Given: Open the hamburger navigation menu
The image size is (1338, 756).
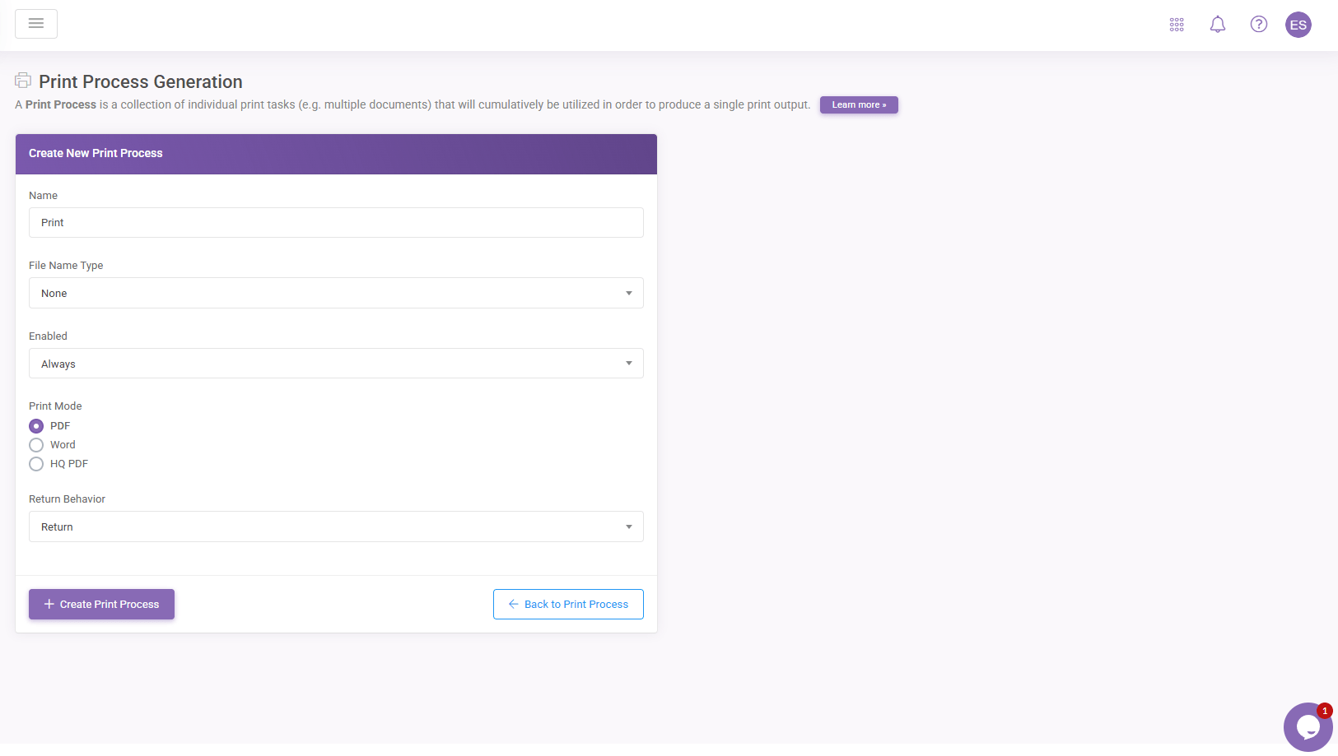Looking at the screenshot, I should coord(36,24).
